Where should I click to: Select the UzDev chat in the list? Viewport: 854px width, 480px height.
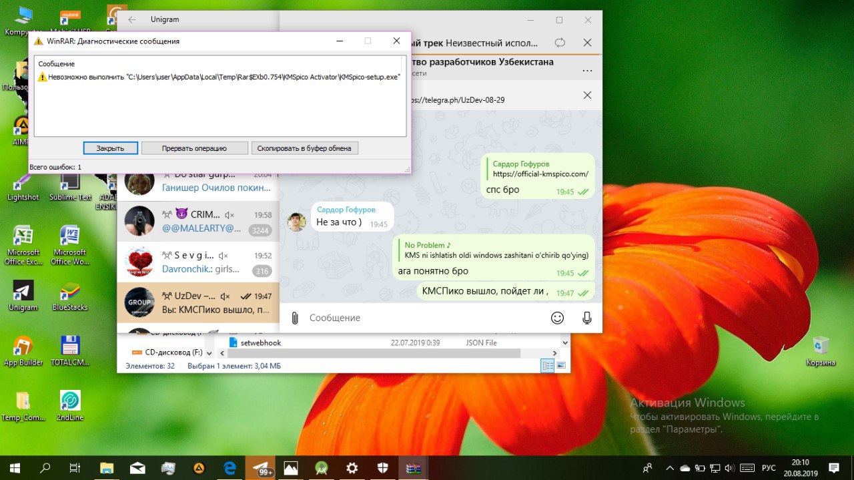tap(198, 303)
